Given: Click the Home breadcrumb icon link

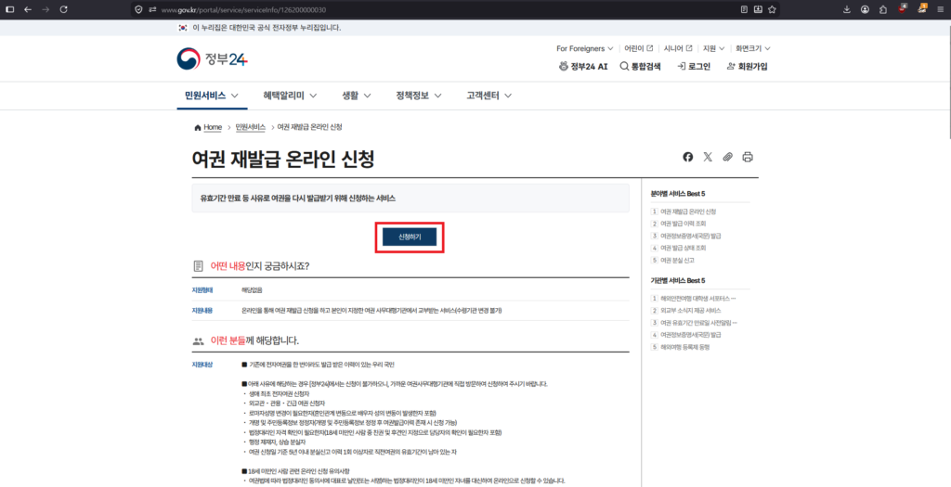Looking at the screenshot, I should coord(208,127).
